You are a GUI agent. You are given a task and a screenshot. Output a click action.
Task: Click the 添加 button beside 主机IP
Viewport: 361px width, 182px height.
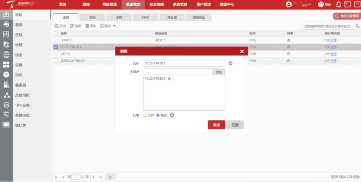[x=218, y=72]
